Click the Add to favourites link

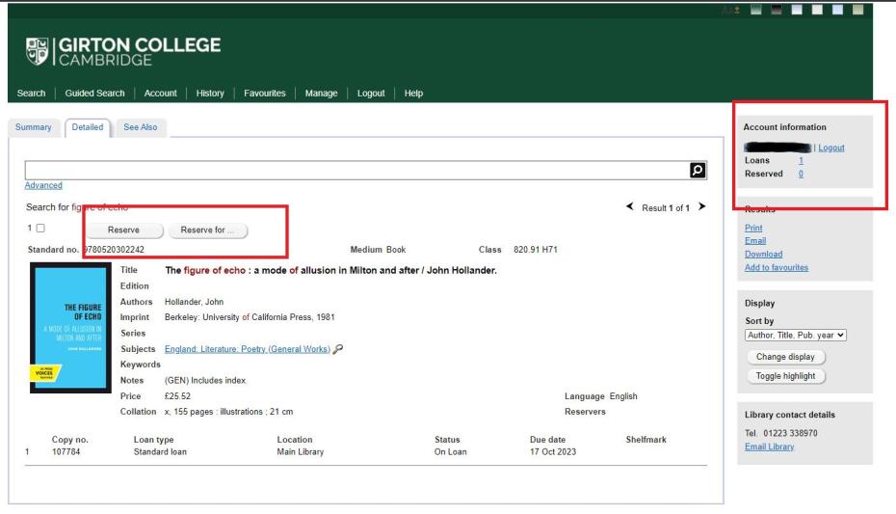click(x=777, y=267)
